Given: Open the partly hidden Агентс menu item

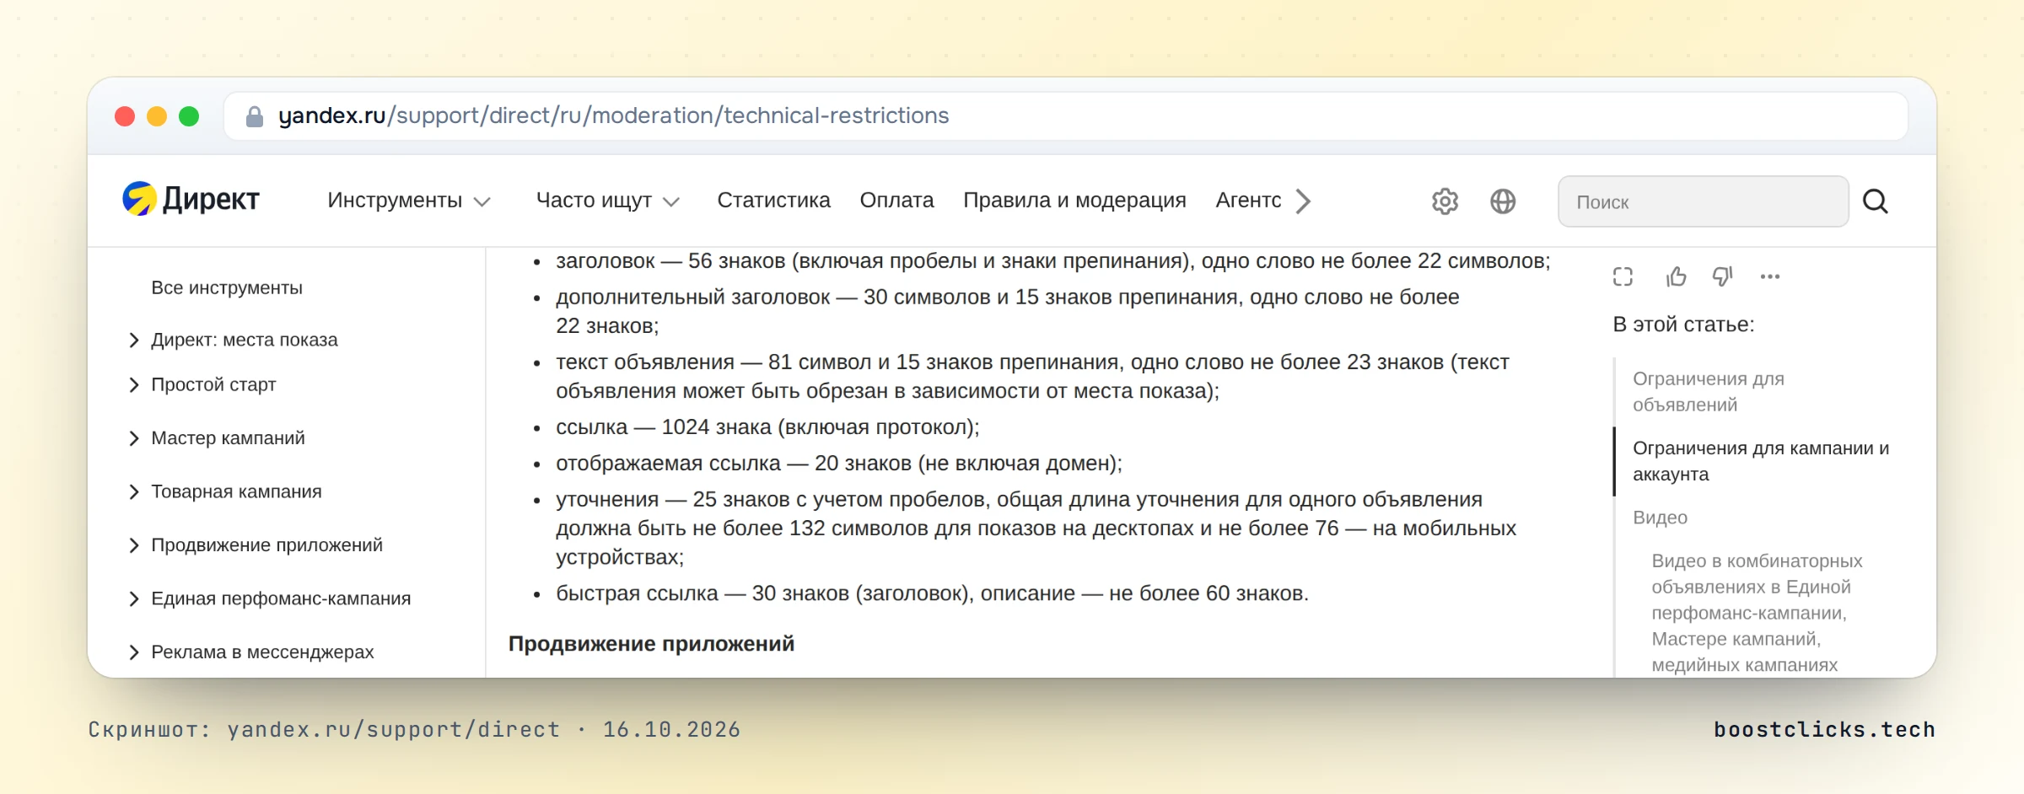Looking at the screenshot, I should [1248, 201].
